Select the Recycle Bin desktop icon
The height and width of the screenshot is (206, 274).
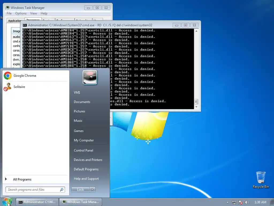(x=261, y=180)
